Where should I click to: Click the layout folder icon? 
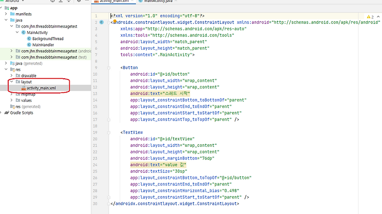pos(18,82)
